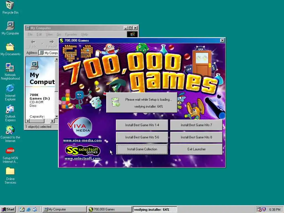Close the My Computer window
This screenshot has width=284, height=213.
tap(135, 28)
